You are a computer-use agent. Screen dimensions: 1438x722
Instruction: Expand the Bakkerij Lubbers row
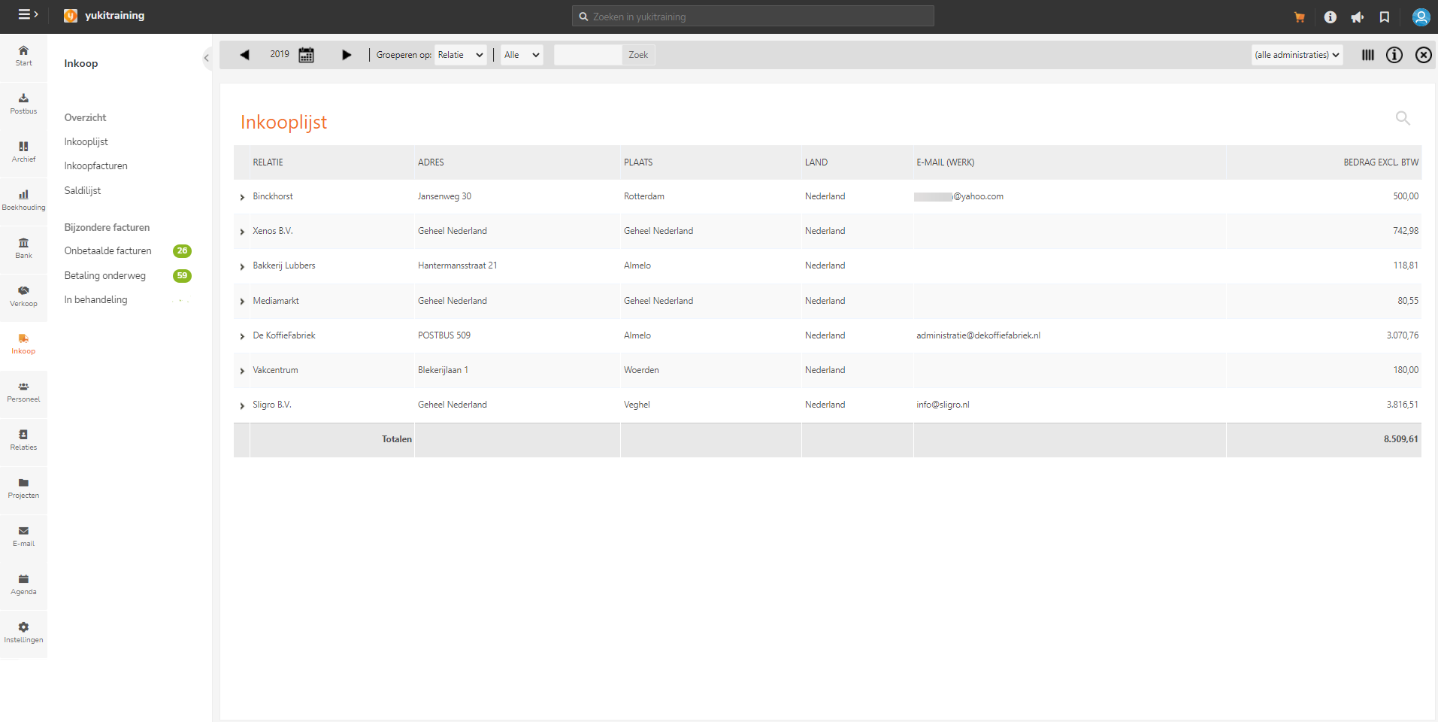click(x=242, y=266)
